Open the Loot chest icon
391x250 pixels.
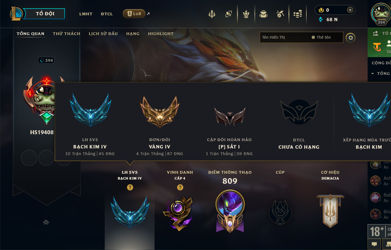[x=263, y=14]
